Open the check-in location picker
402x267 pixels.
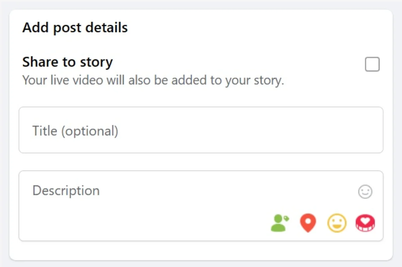point(308,223)
